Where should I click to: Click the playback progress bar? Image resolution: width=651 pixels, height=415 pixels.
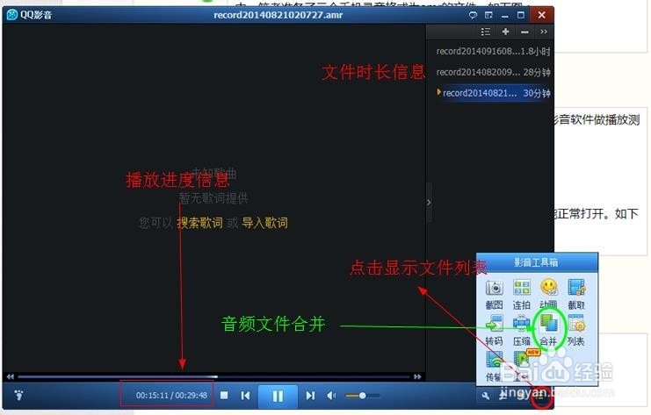[213, 377]
